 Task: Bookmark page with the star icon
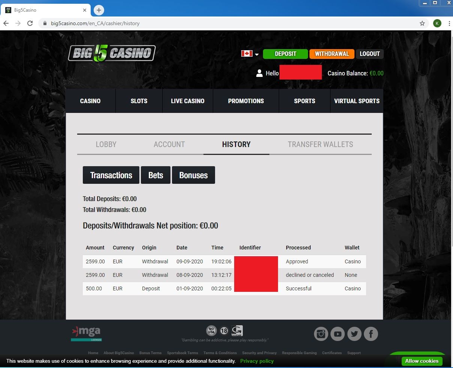click(x=422, y=23)
